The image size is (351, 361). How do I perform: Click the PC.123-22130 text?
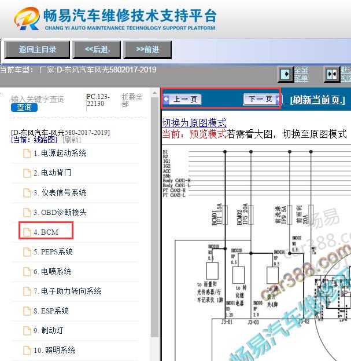98,100
